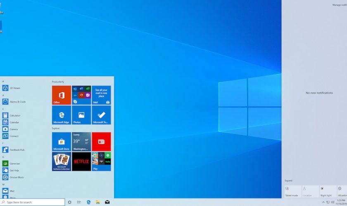Click the Type here to search box
This screenshot has width=347, height=206.
tap(34, 202)
